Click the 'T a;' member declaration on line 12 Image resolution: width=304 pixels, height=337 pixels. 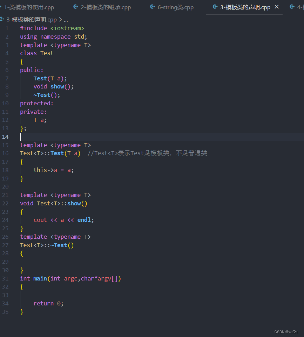(40, 120)
